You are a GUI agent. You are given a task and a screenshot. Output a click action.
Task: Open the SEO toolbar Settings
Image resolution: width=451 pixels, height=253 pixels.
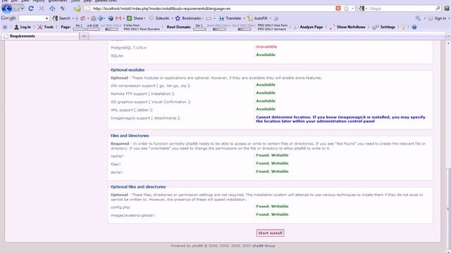(383, 27)
